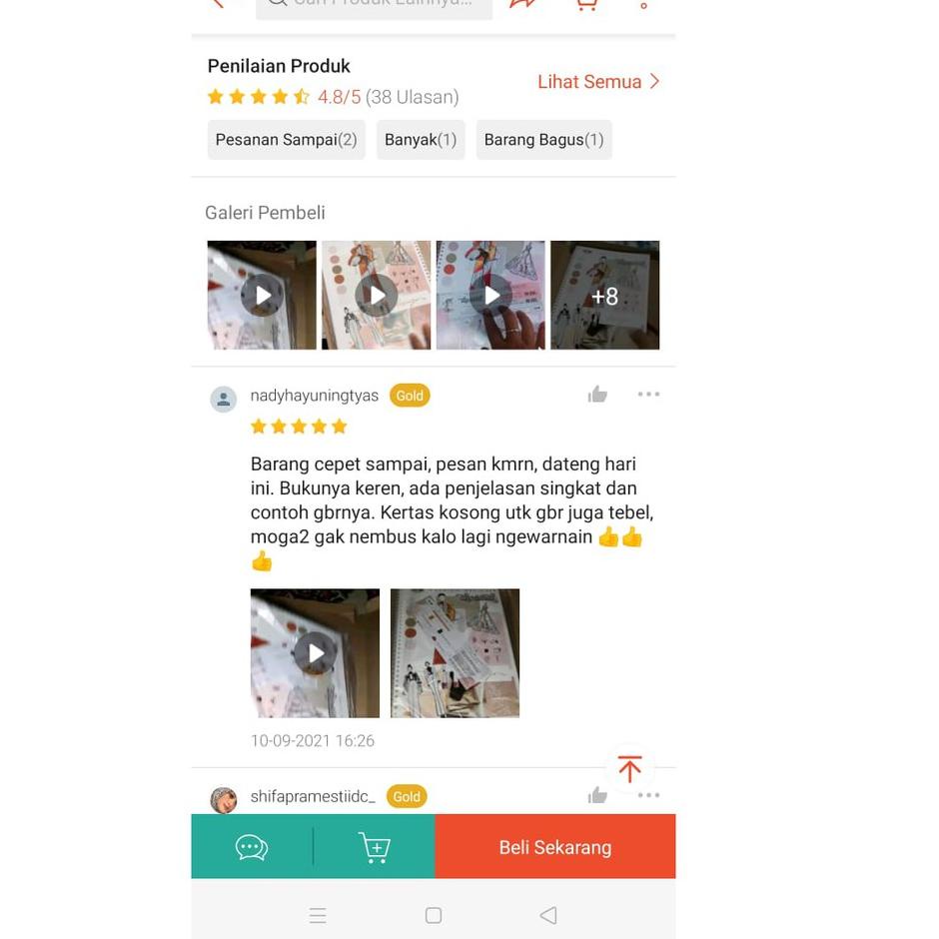939x939 pixels.
Task: Tap the chat with seller icon
Action: point(252,847)
